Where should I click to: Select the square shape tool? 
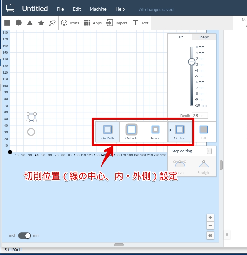(x=7, y=23)
